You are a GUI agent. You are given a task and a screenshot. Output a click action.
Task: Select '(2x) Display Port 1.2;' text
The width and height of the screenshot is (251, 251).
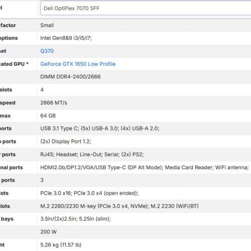66,142
